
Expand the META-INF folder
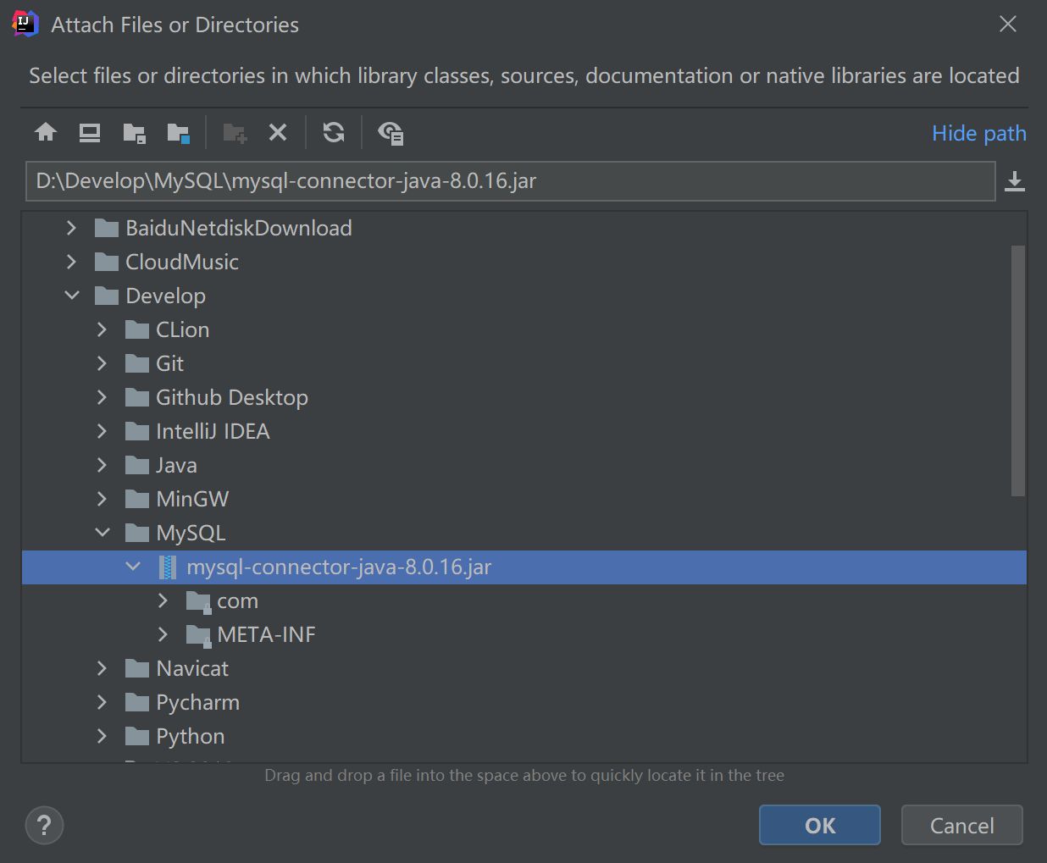click(x=163, y=634)
